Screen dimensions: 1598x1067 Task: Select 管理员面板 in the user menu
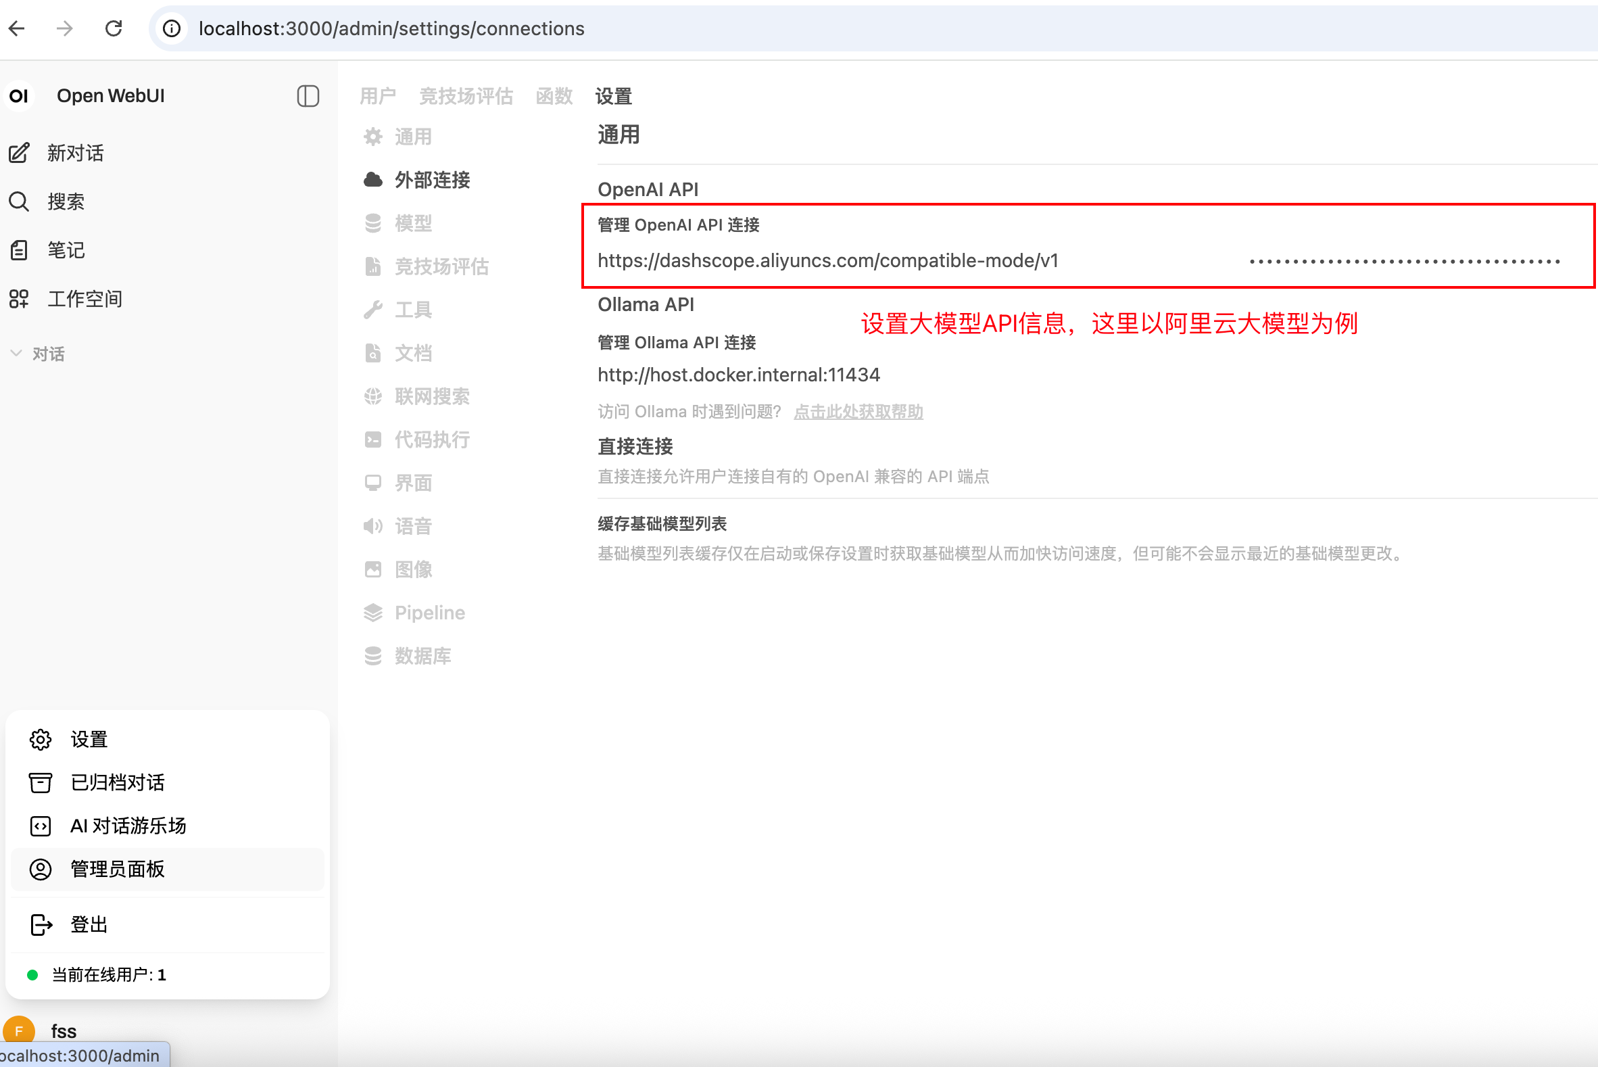[x=168, y=869]
